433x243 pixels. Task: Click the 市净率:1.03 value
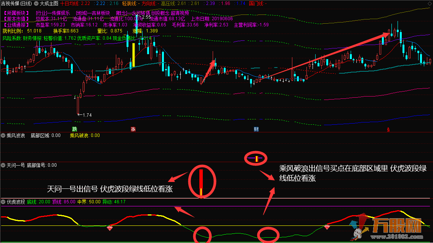[x=115, y=25]
